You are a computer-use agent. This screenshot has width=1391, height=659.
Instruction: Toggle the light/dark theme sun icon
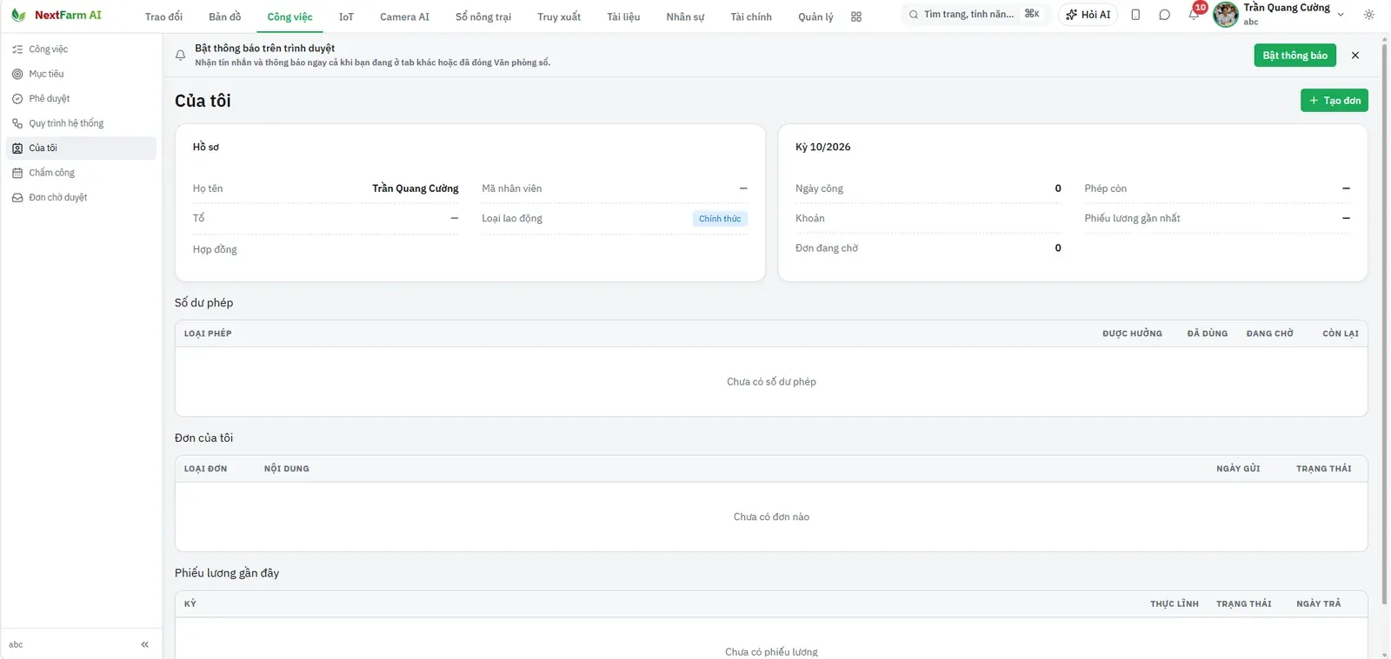(1369, 15)
